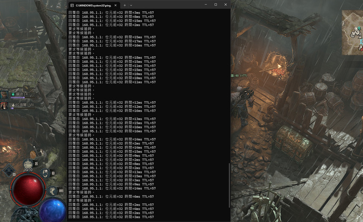Click the health potion icon showing 10/10
Viewport: 363px width, 222px height.
[x=28, y=164]
